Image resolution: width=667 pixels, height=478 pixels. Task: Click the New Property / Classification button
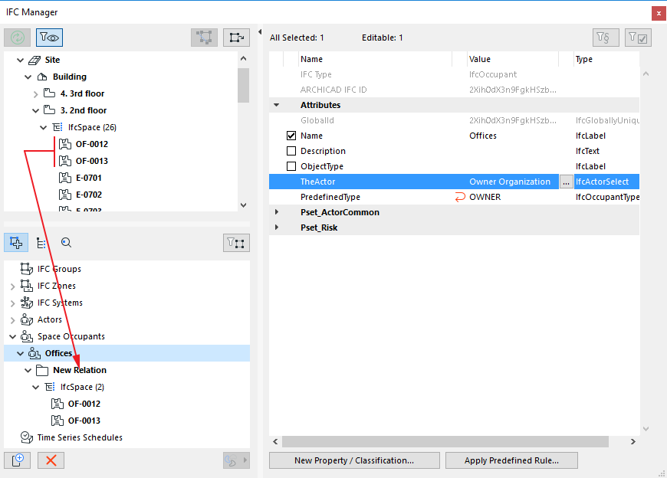(354, 460)
